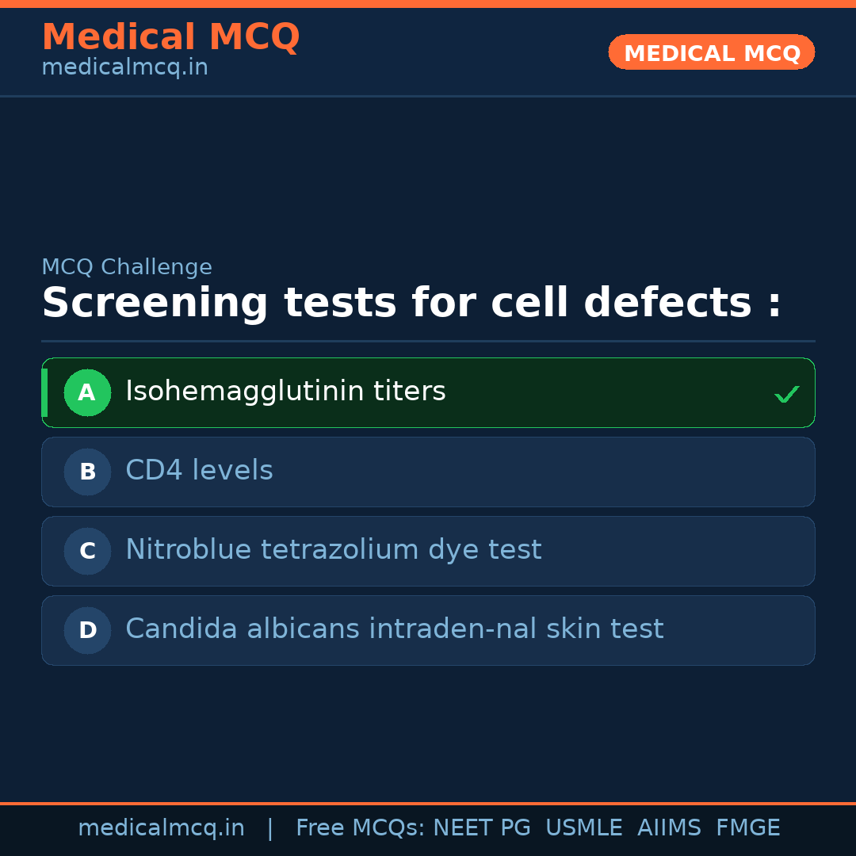Click the AIIMS footer label

click(669, 828)
